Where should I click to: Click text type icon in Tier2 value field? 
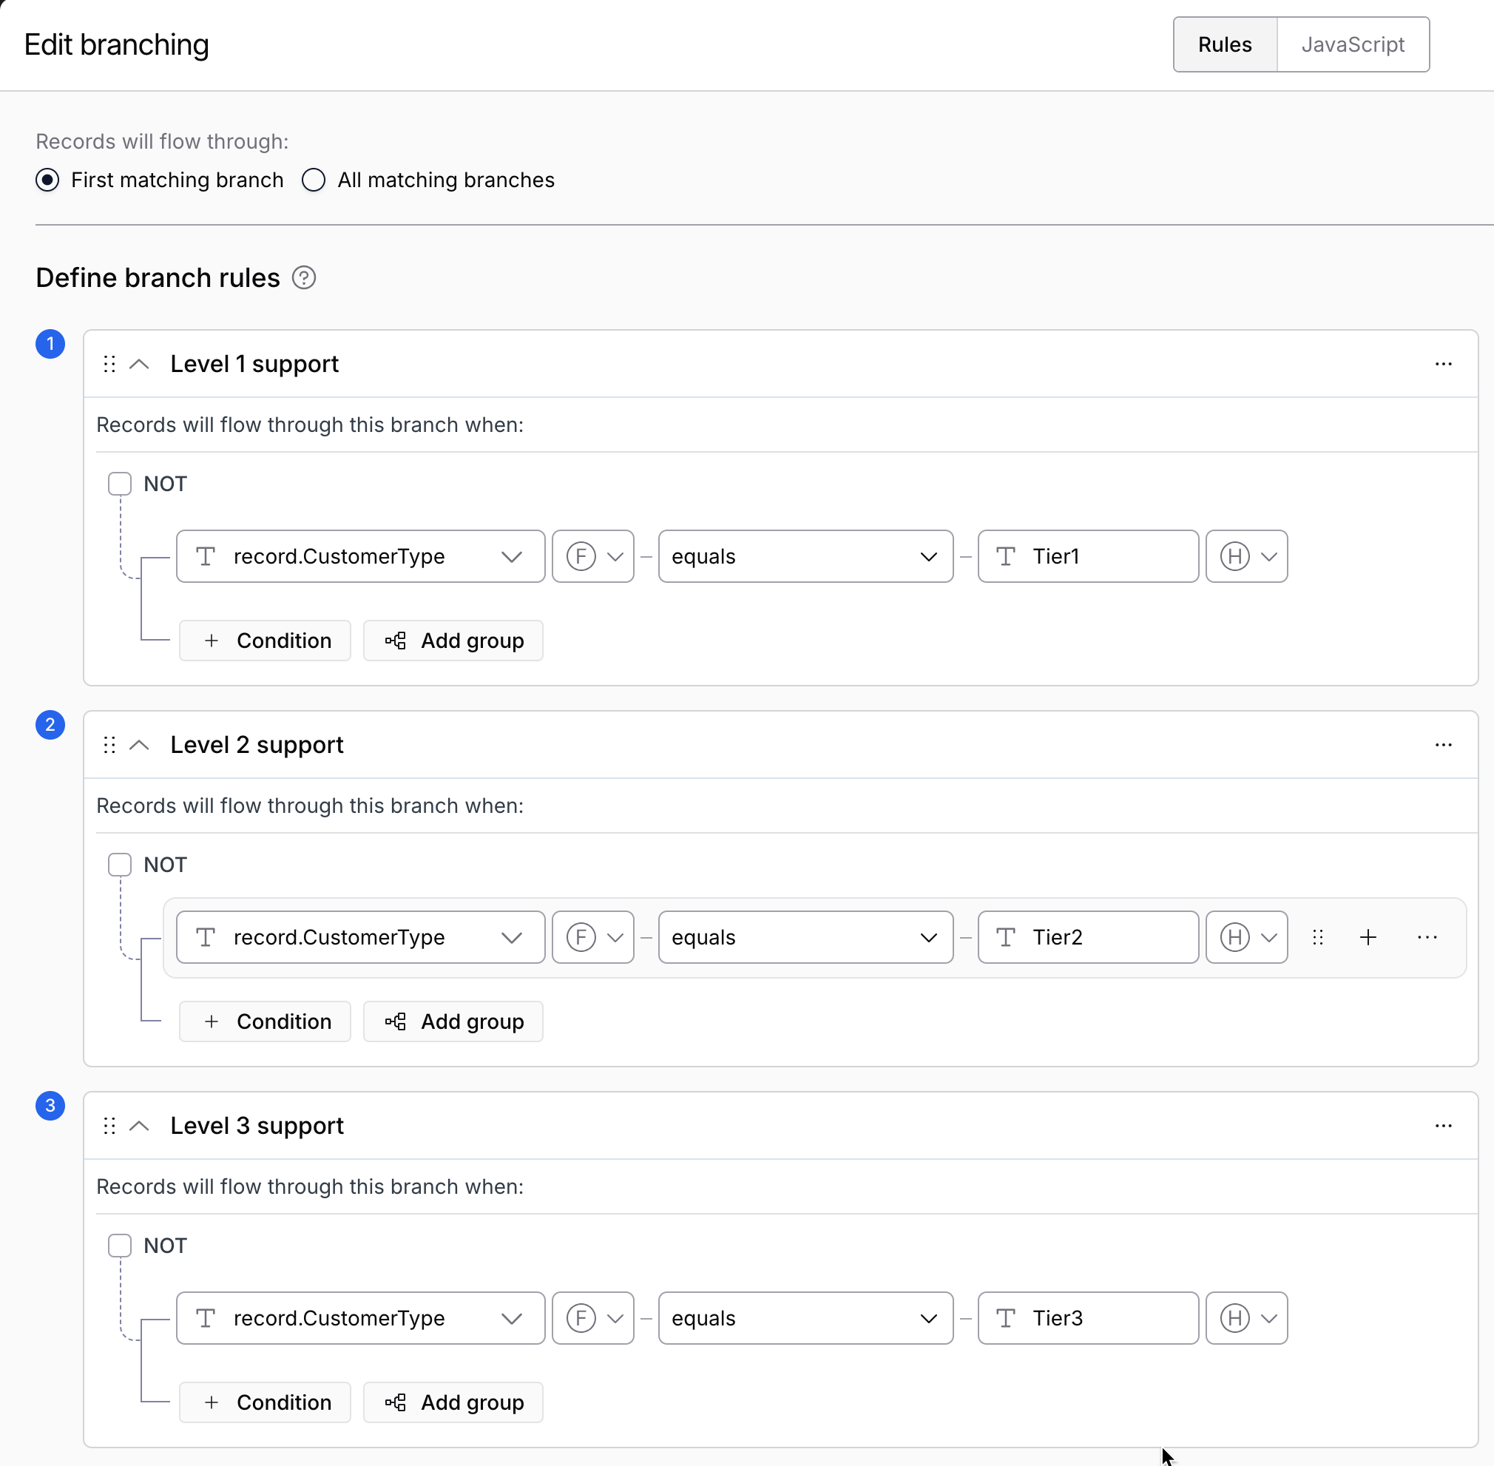(x=1005, y=938)
